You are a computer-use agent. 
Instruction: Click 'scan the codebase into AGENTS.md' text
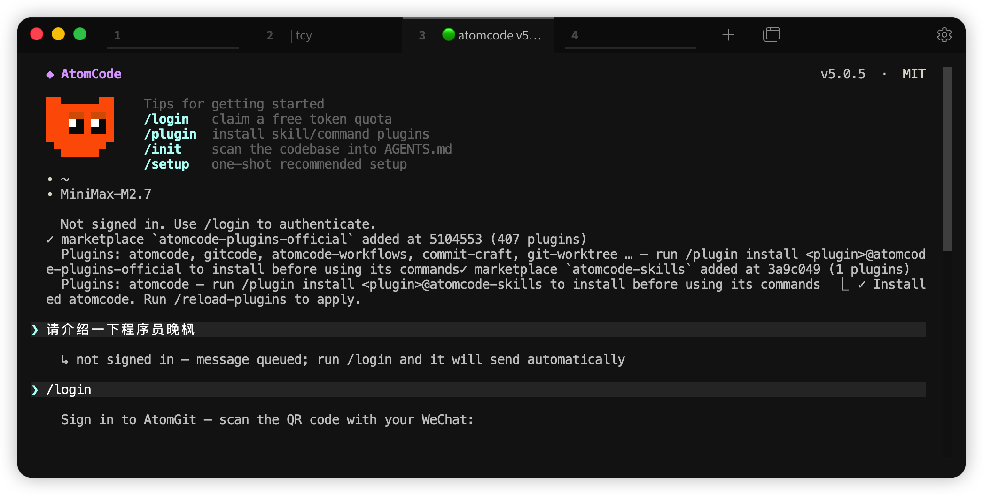pyautogui.click(x=332, y=149)
